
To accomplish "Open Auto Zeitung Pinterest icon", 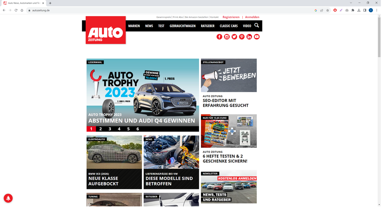I will (x=242, y=37).
